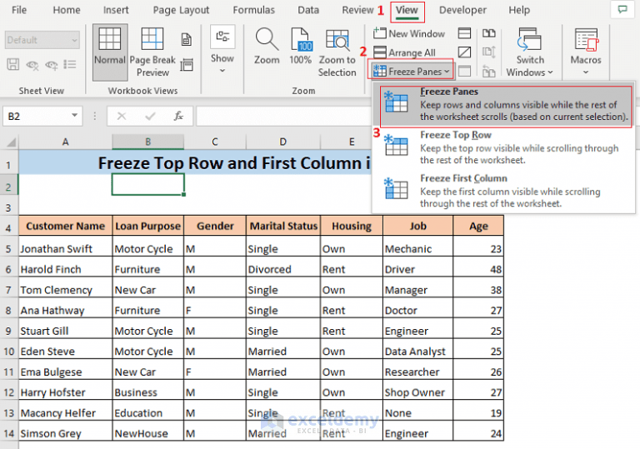640x449 pixels.
Task: Click in the formula bar
Action: pyautogui.click(x=283, y=117)
